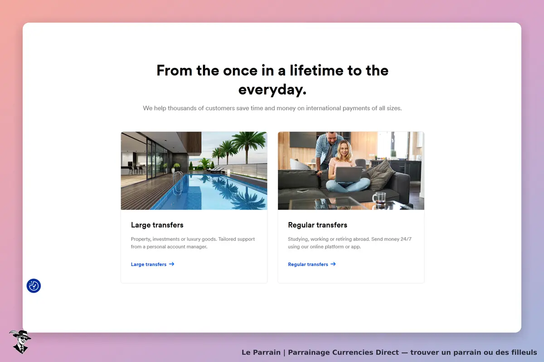Screen dimensions: 544x362
Task: Click the "From the once in a lifetime" headline
Action: (x=272, y=80)
